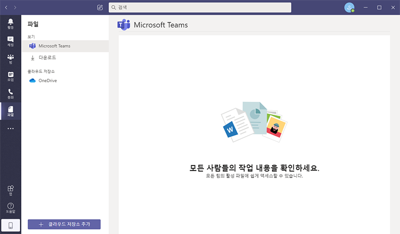Image resolution: width=400 pixels, height=234 pixels.
Task: Open the Chat icon in sidebar
Action: pyautogui.click(x=10, y=41)
